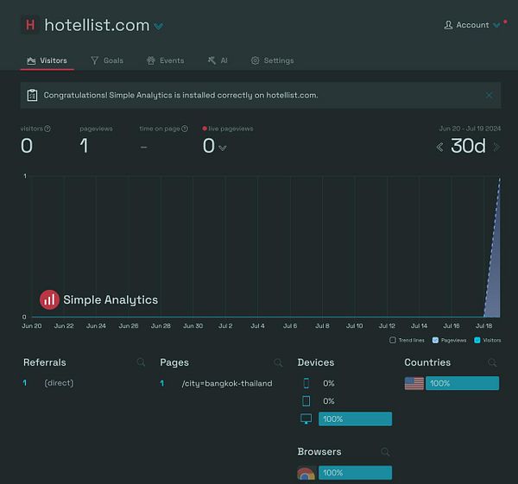Click the Chrome 100% bar in Browsers
Image resolution: width=518 pixels, height=484 pixels.
click(x=355, y=473)
